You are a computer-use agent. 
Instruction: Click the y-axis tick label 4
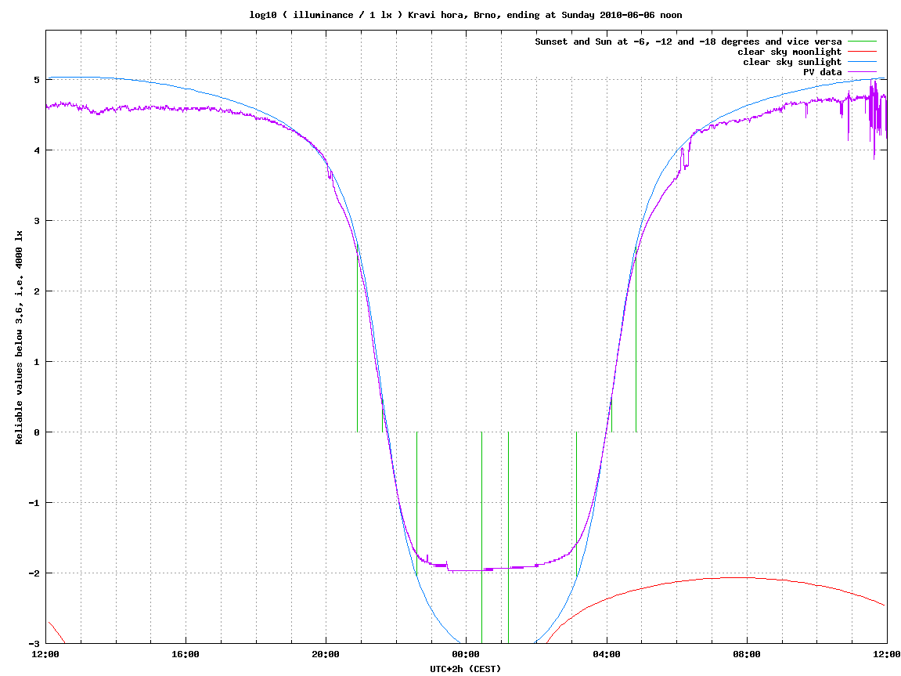(37, 150)
